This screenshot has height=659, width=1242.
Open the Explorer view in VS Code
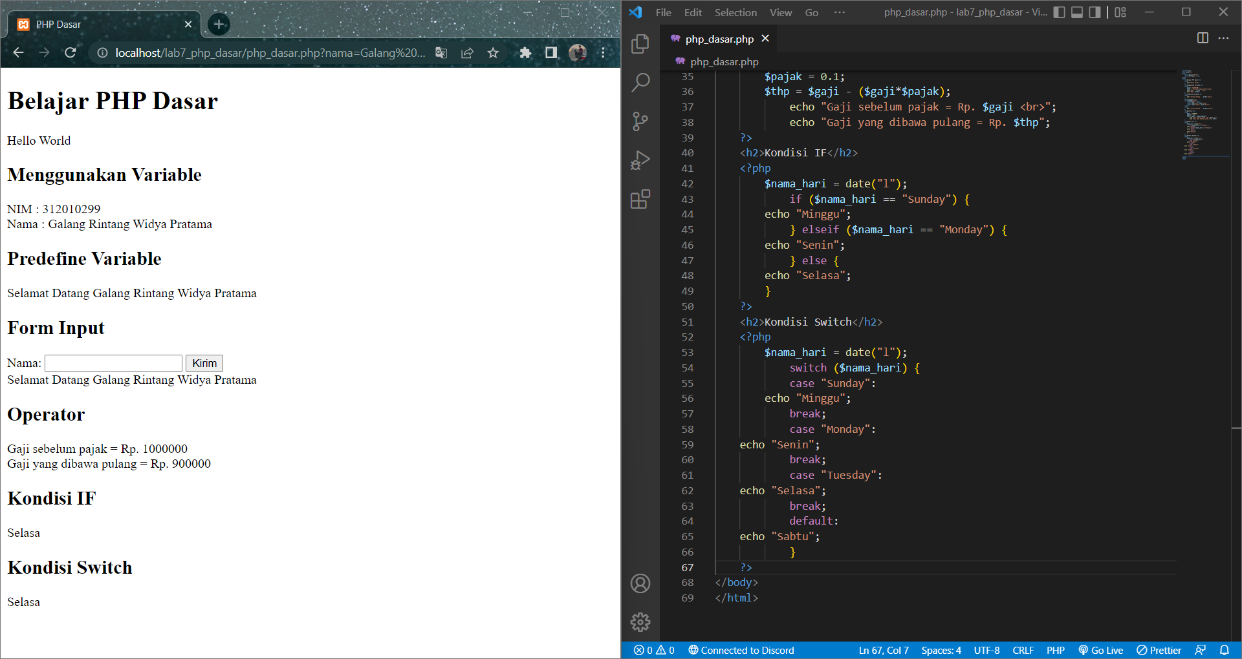(x=640, y=43)
